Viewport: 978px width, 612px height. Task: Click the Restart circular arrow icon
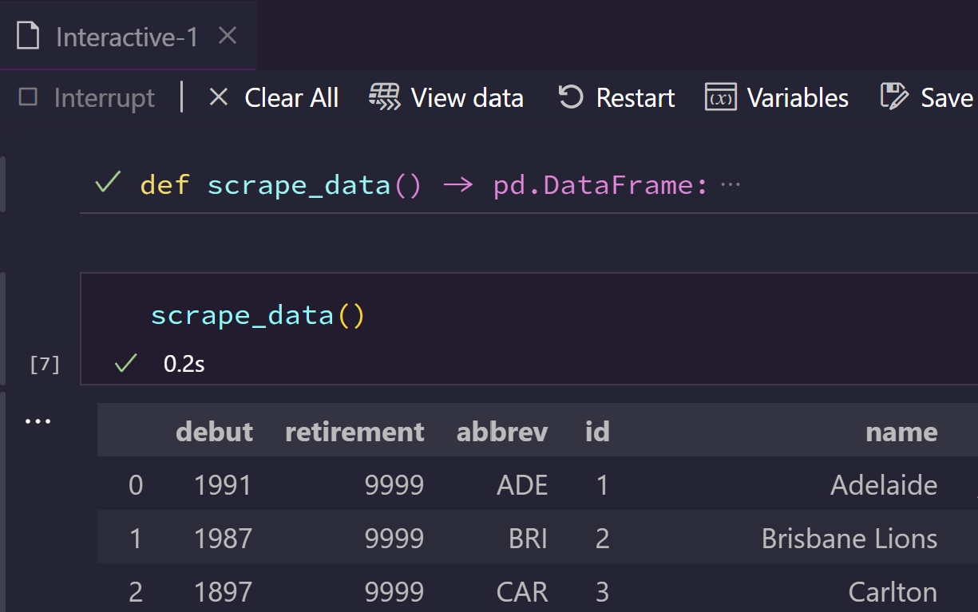coord(570,97)
